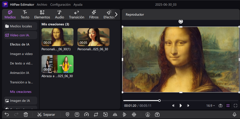Open Medios locales in the sidebar
240x119 pixels.
20,26
